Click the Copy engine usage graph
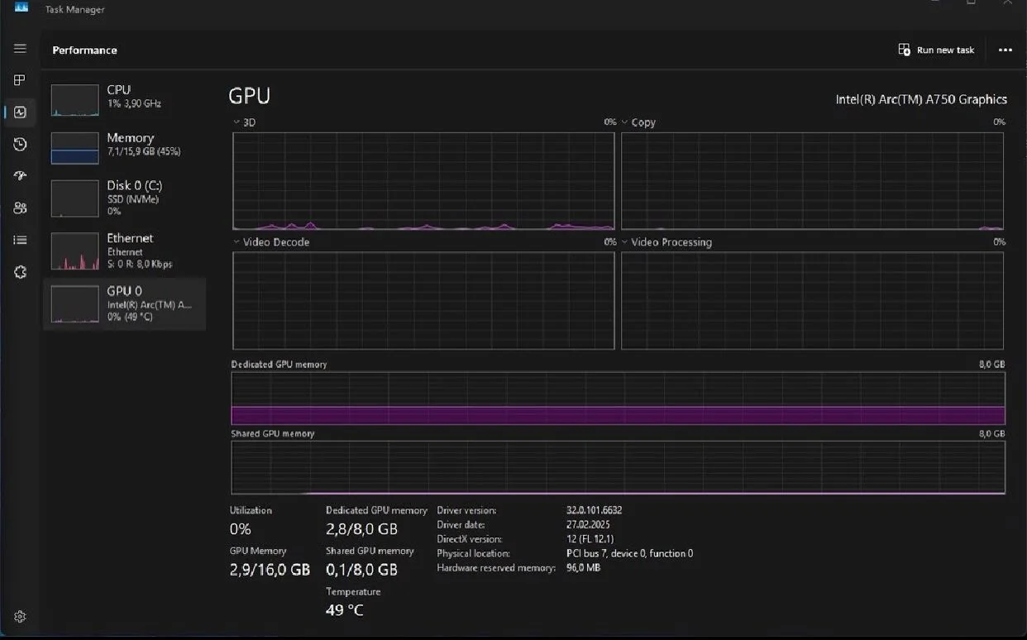1027x640 pixels. coord(812,180)
